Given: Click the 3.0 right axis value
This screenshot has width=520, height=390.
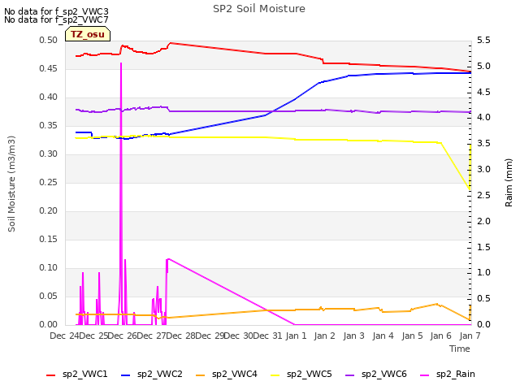Looking at the screenshot, I should (483, 170).
